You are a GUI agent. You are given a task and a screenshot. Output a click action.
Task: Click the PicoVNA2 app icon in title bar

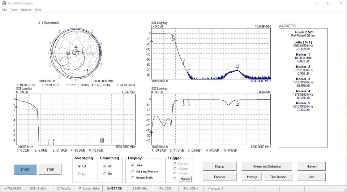(4, 3)
